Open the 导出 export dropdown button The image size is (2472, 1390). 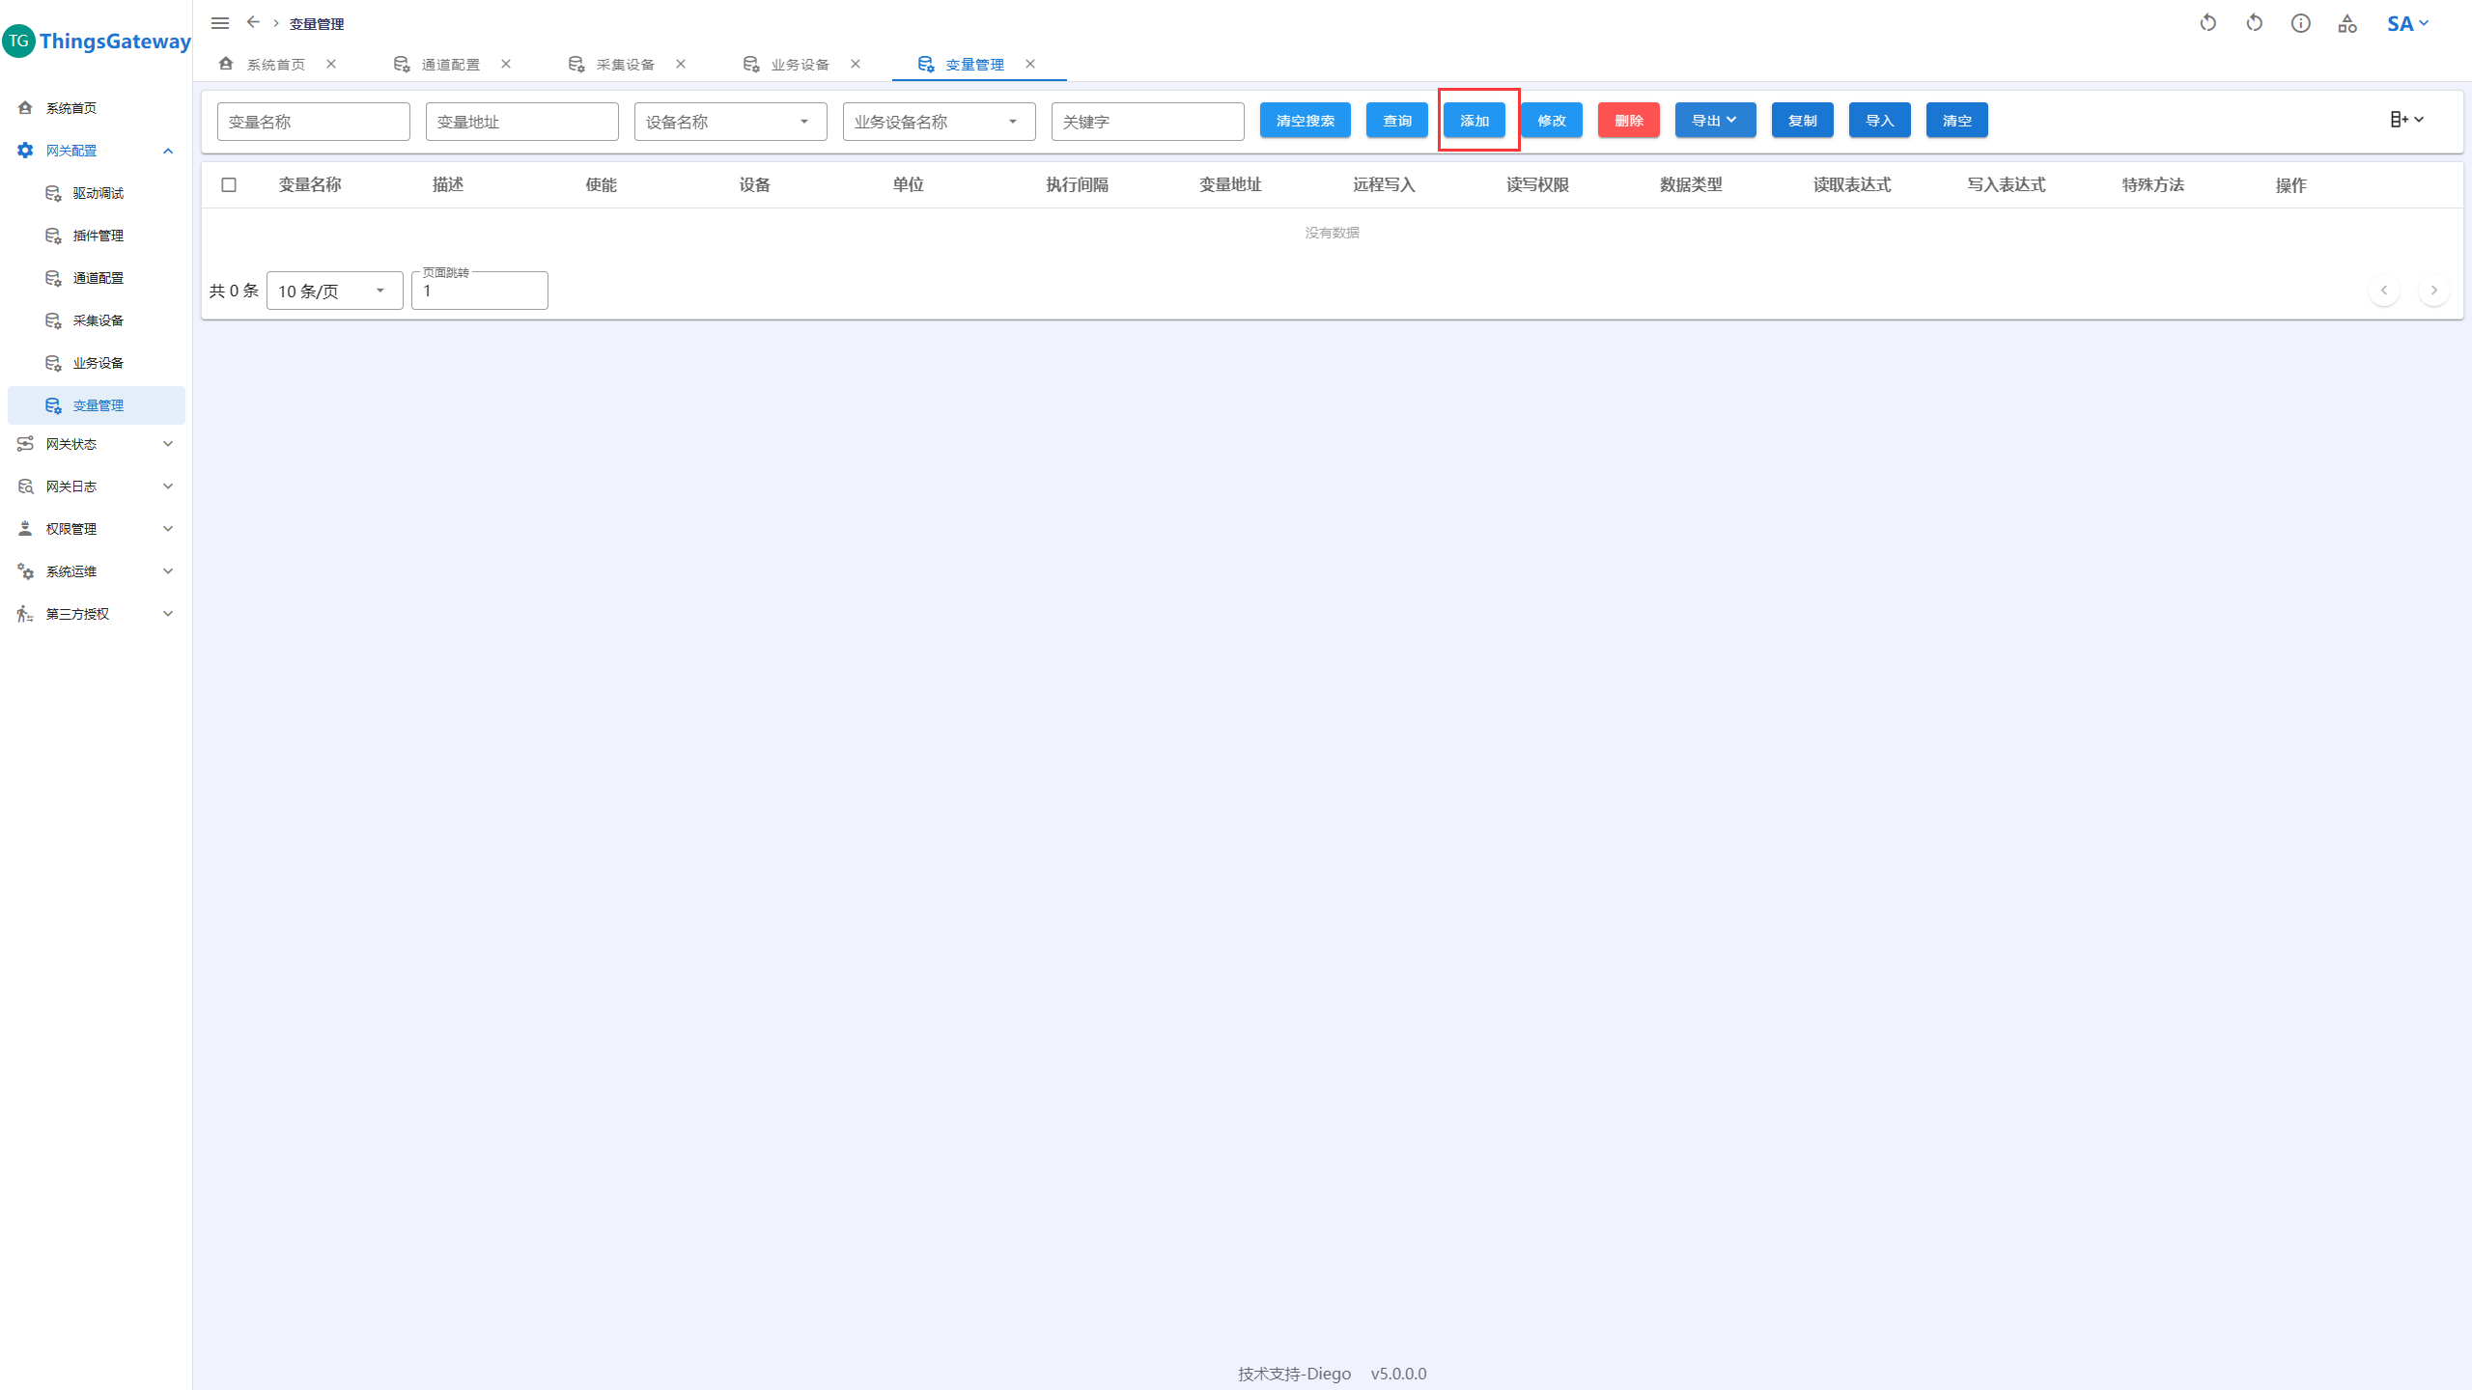[1715, 121]
